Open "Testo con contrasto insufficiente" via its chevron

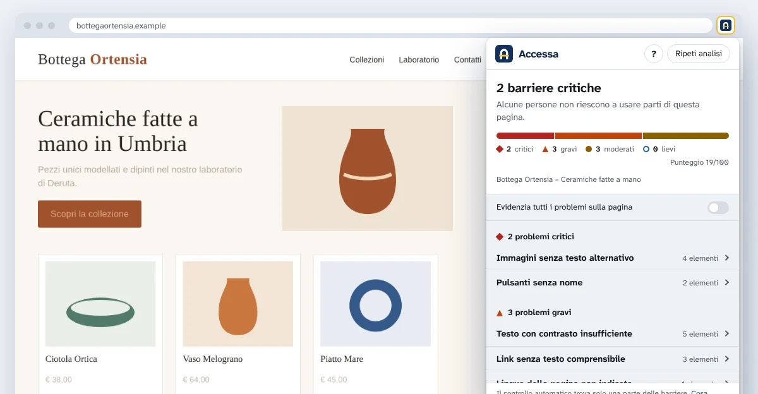click(x=727, y=333)
